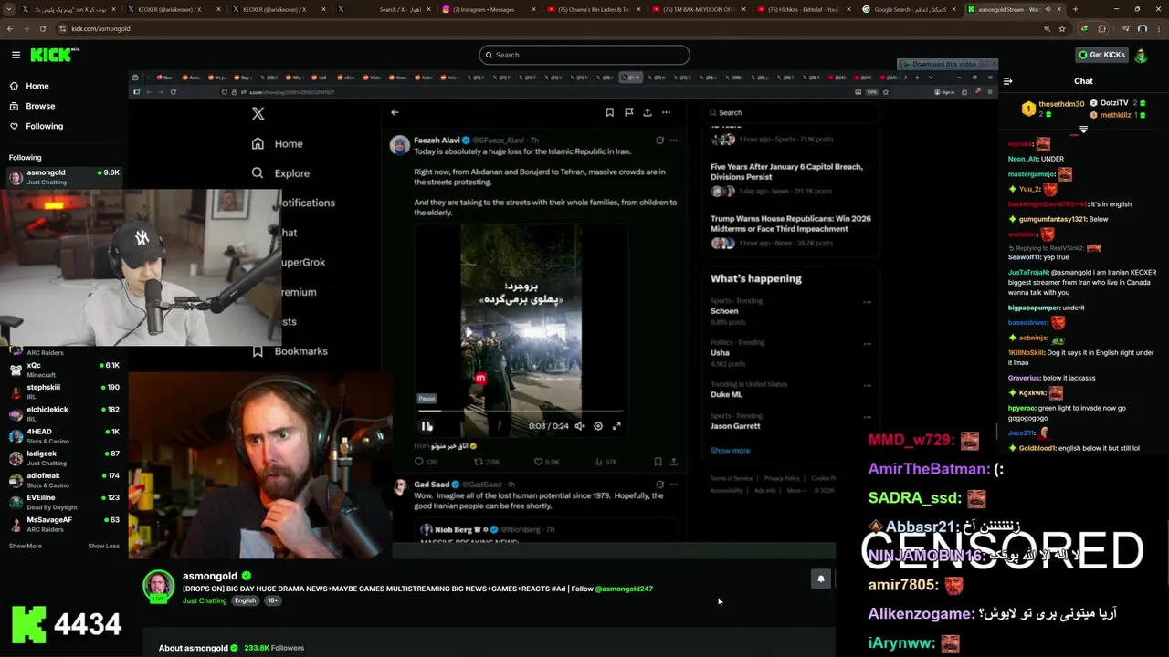Viewport: 1169px width, 657px height.
Task: Open 4HEAD channel in sidebar
Action: tap(64, 436)
